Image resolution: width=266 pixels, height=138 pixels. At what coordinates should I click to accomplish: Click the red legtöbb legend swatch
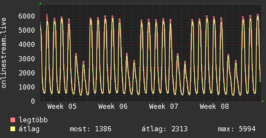pos(13,120)
